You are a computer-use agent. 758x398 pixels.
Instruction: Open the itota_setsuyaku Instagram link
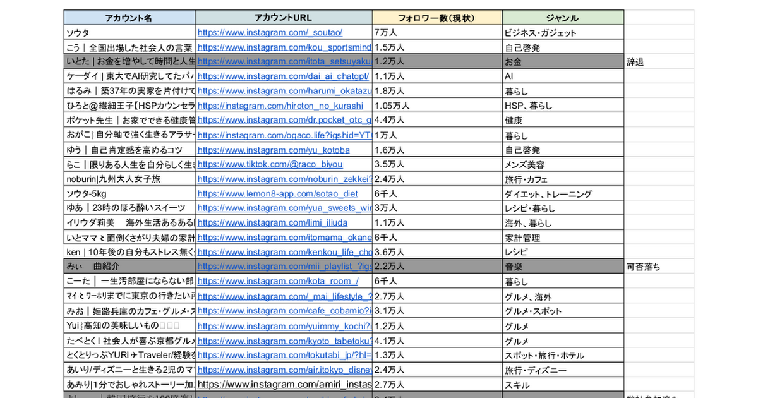[285, 61]
